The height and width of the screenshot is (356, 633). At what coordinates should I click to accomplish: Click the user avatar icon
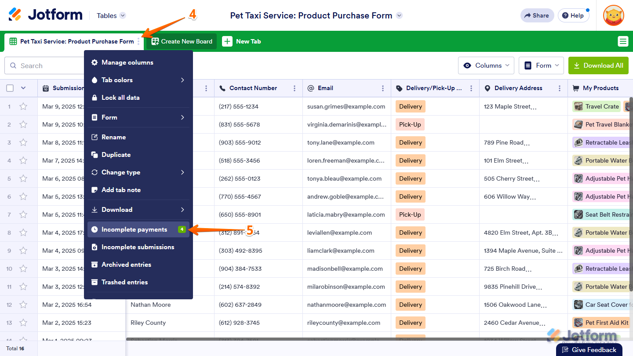coord(613,15)
